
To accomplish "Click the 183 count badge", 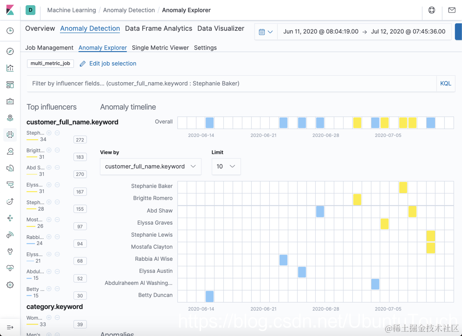I will point(80,157).
